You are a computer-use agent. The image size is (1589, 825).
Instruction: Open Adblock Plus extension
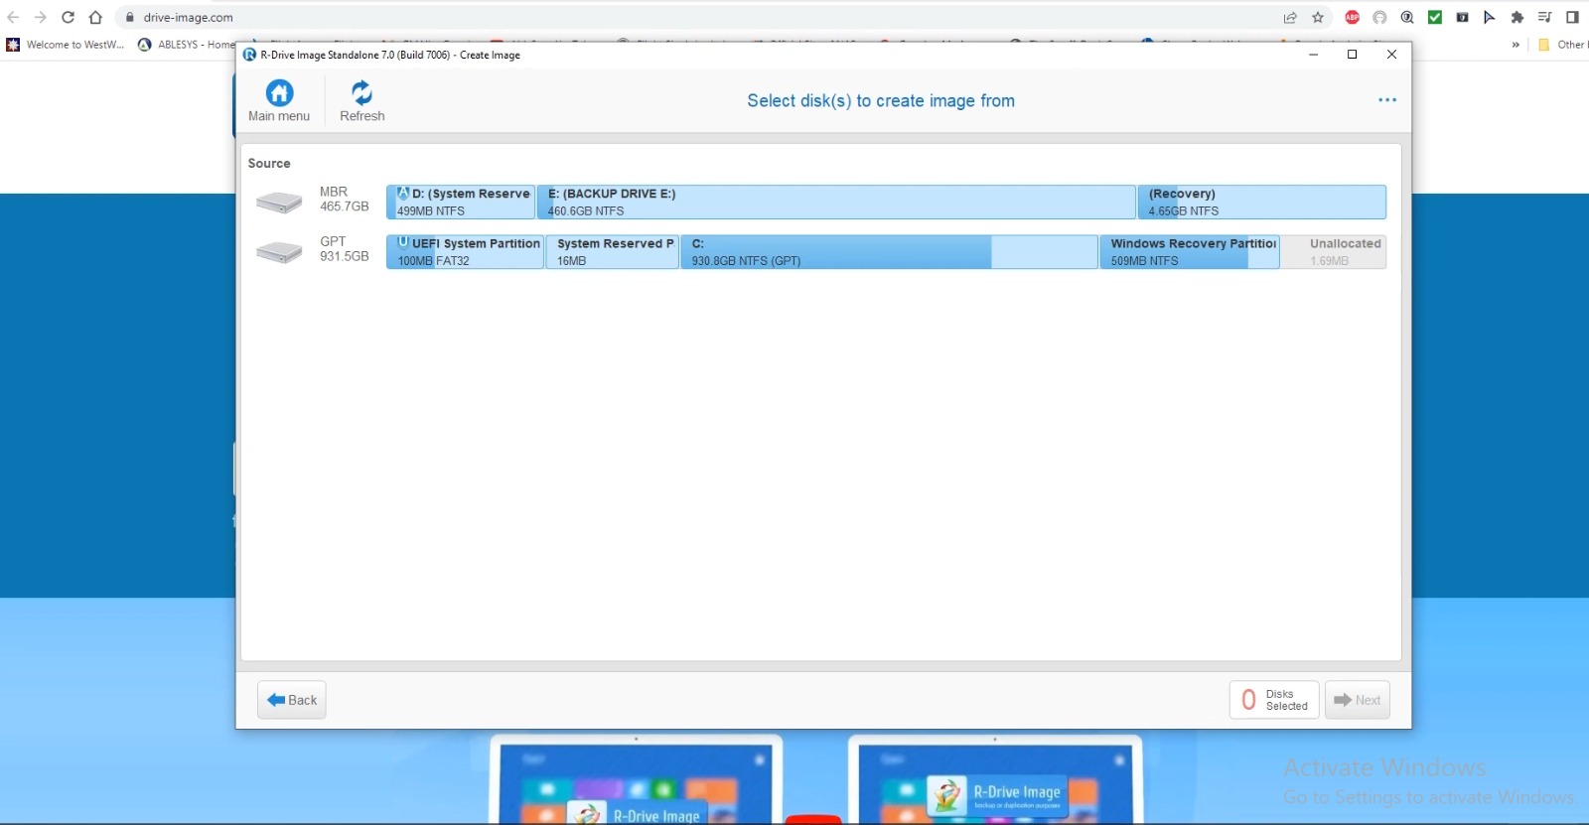pyautogui.click(x=1352, y=17)
